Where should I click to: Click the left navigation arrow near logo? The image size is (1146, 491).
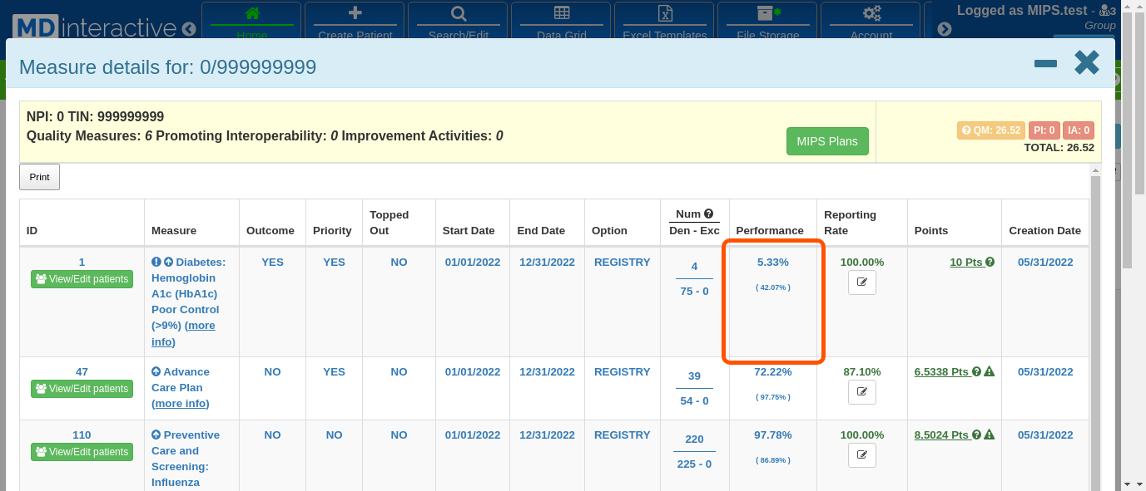[x=189, y=29]
